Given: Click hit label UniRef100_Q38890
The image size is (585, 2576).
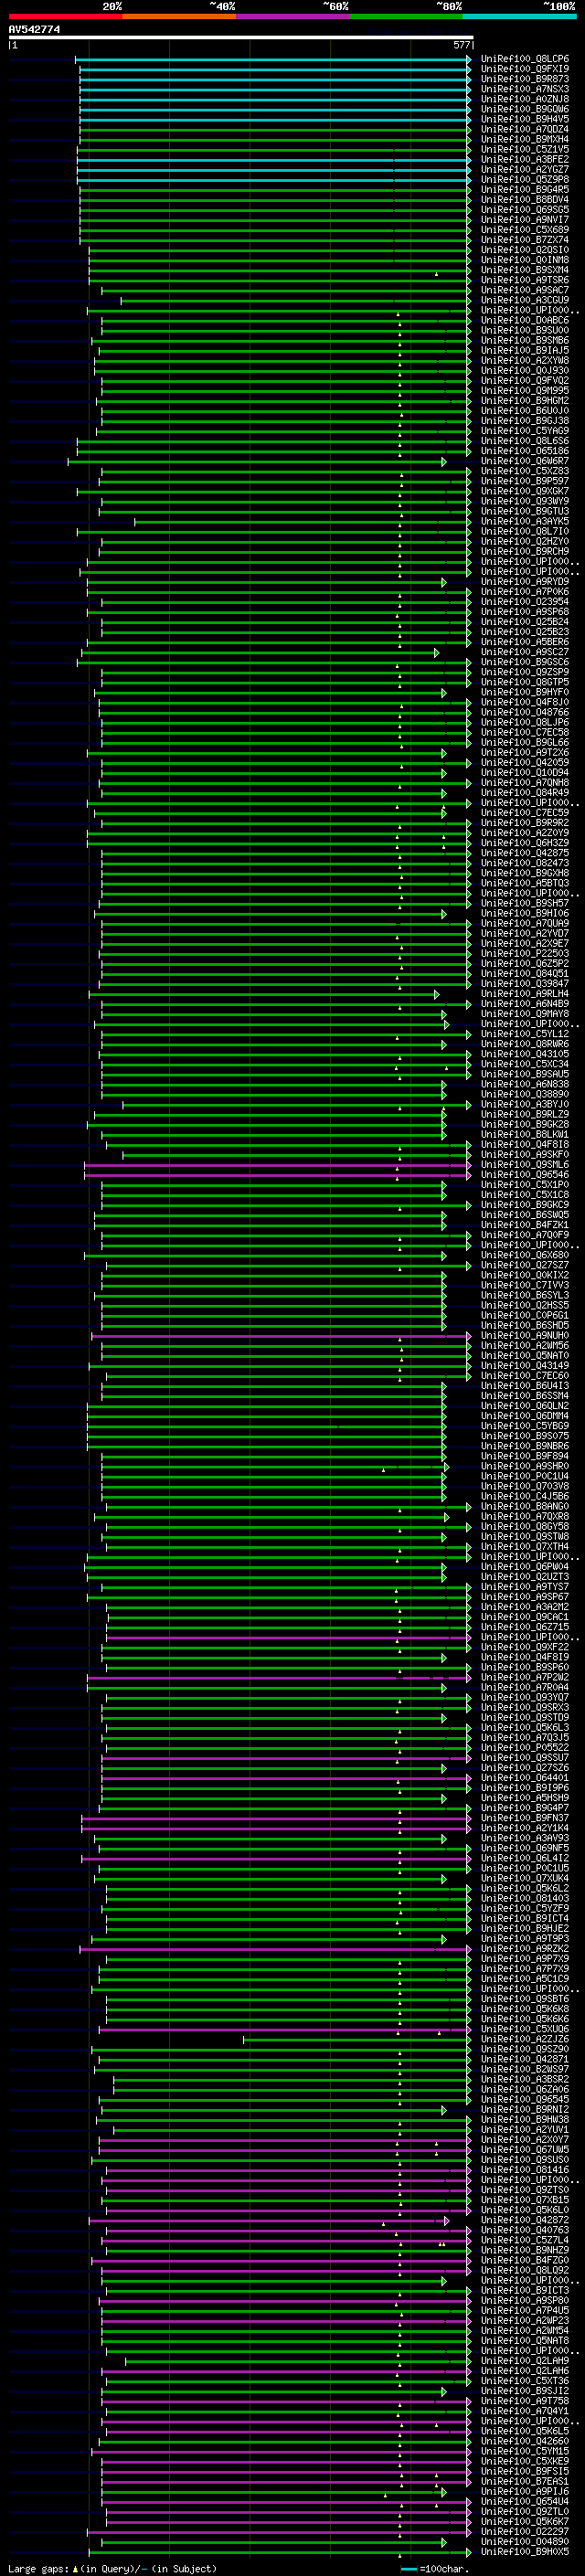Looking at the screenshot, I should [525, 1094].
